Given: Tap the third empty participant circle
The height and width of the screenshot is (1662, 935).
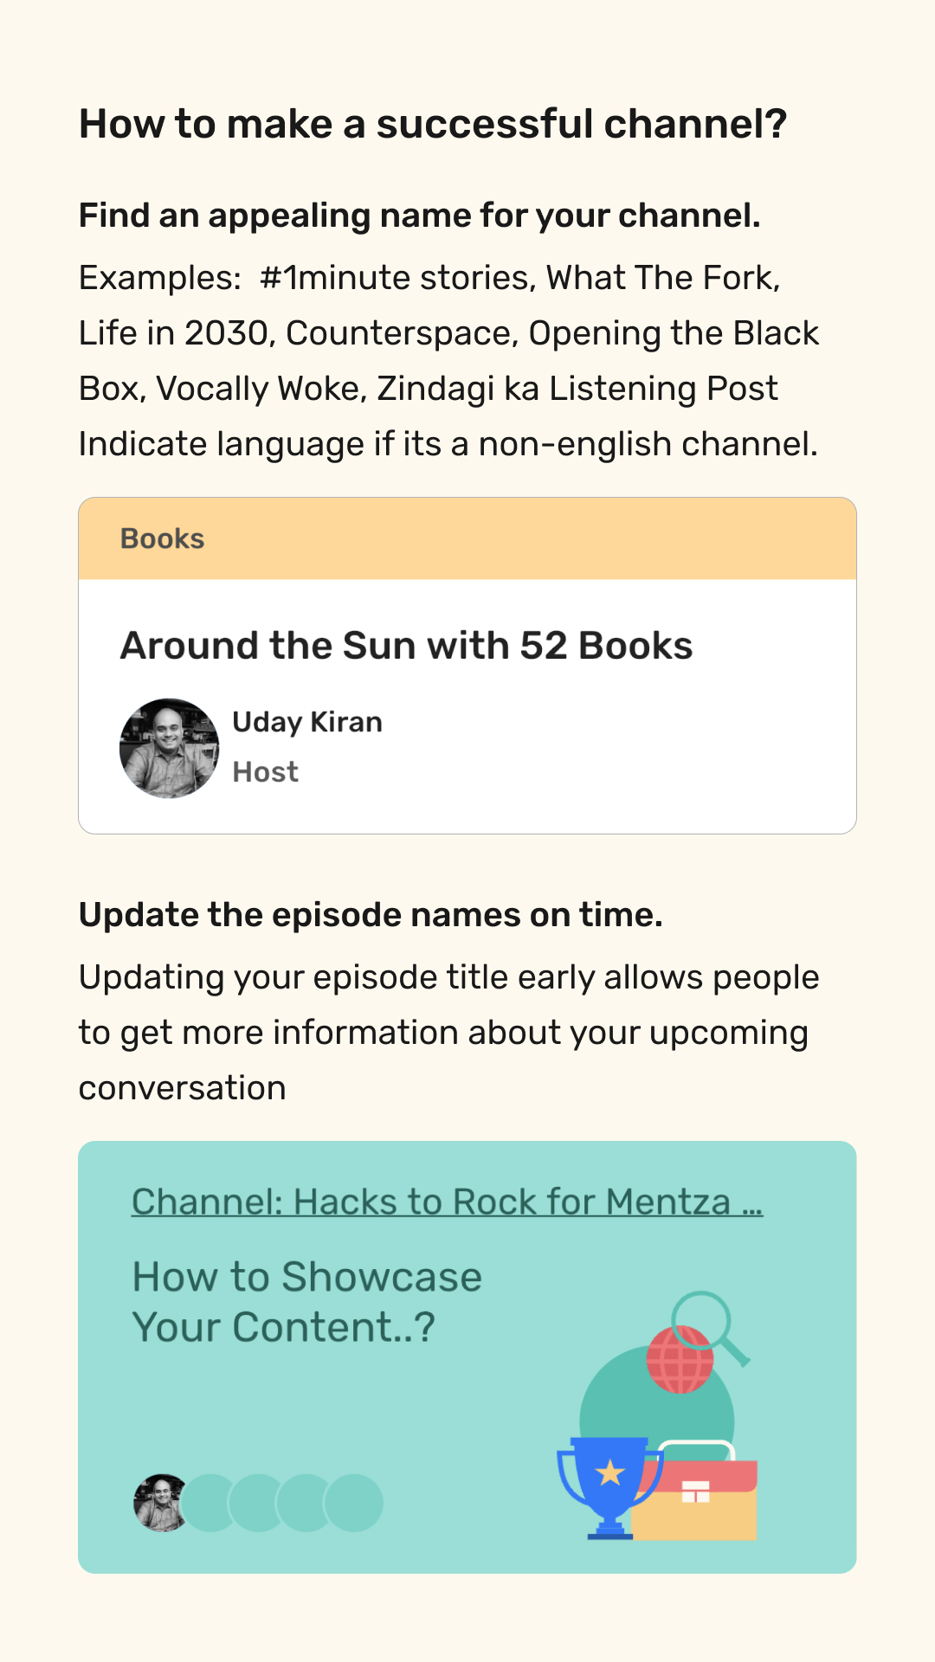Looking at the screenshot, I should [x=306, y=1503].
